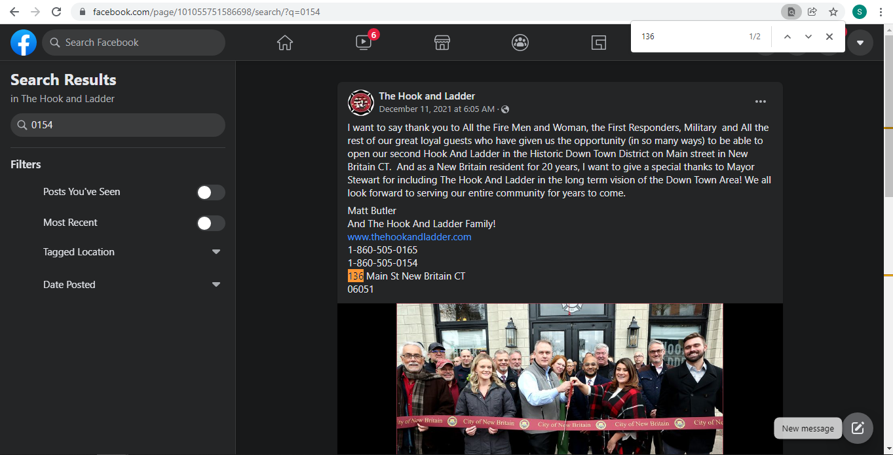This screenshot has height=455, width=893.
Task: Open the Facebook account dropdown arrow
Action: tap(860, 43)
